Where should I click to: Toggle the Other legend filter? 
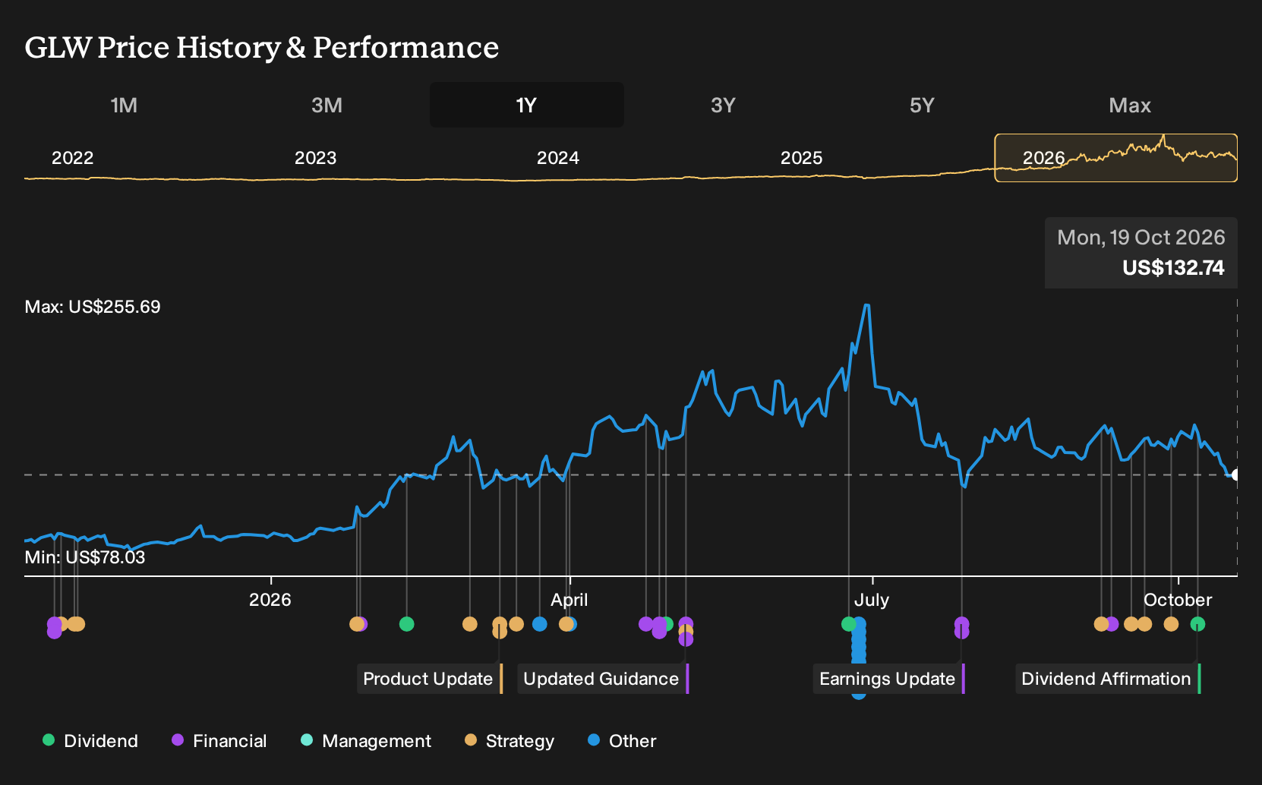[x=622, y=741]
